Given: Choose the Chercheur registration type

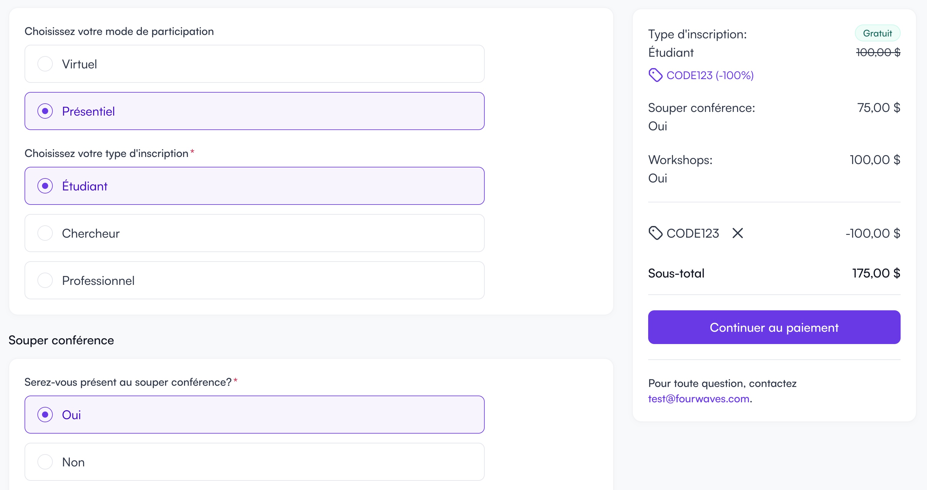Looking at the screenshot, I should click(45, 233).
